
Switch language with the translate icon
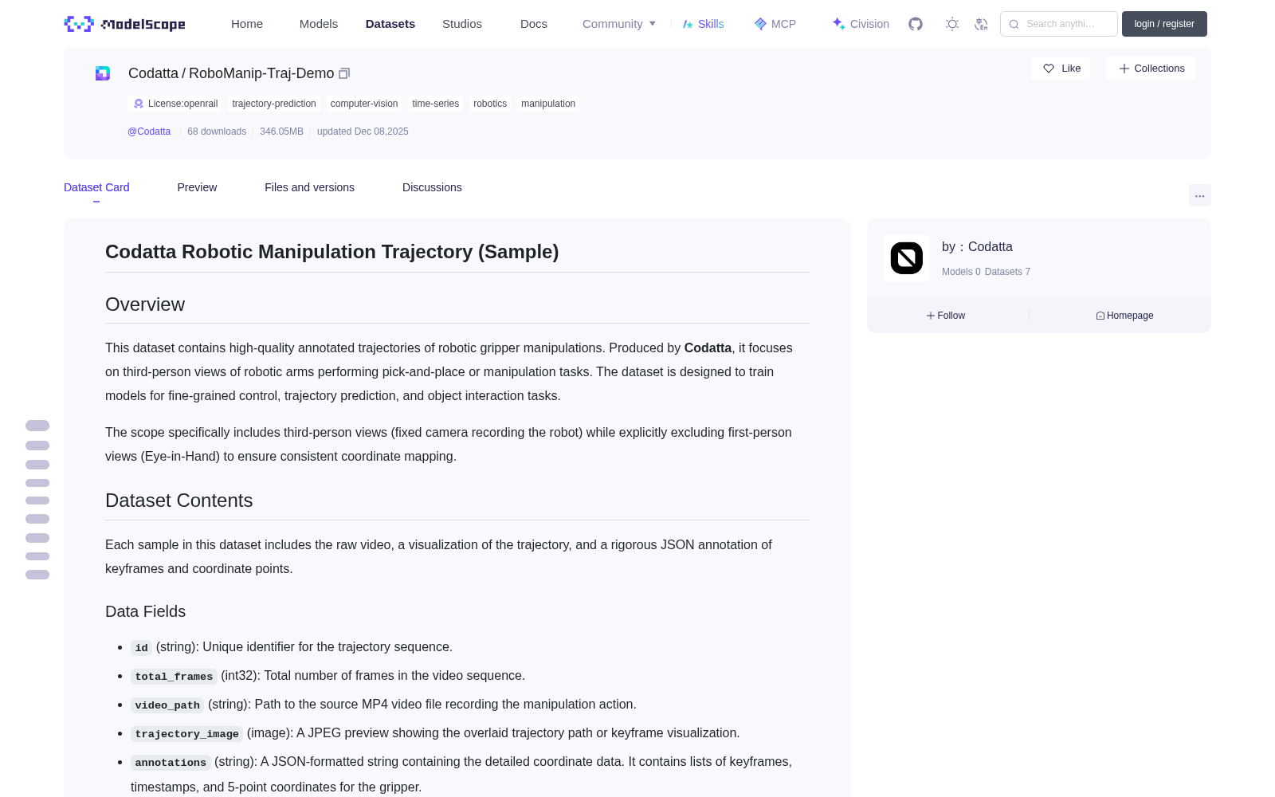pos(981,24)
